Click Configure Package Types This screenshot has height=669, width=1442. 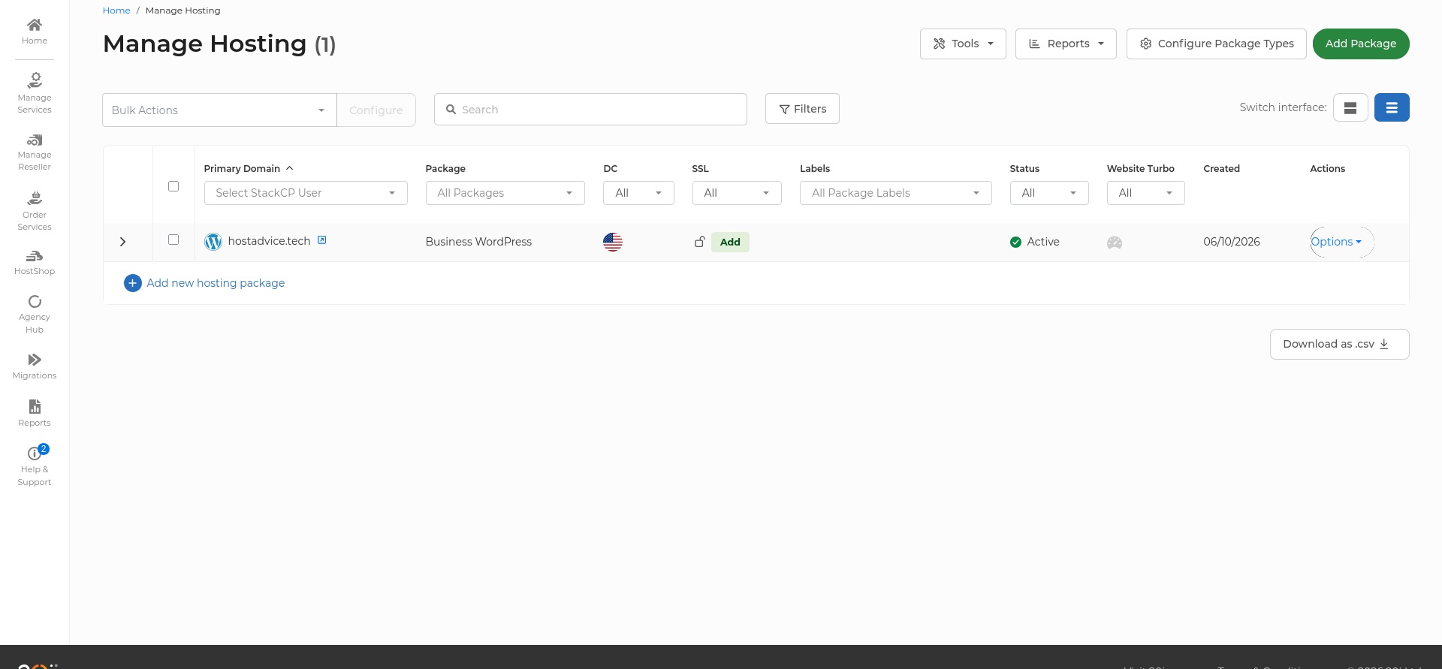1217,44
